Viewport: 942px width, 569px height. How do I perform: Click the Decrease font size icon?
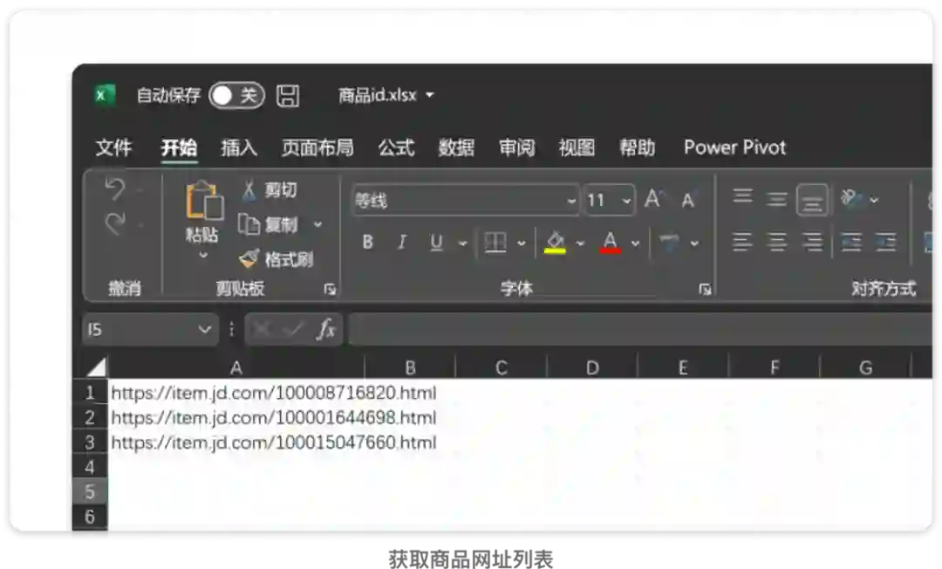click(x=688, y=200)
